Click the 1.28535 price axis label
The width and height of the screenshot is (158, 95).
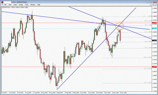pyautogui.click(x=154, y=83)
